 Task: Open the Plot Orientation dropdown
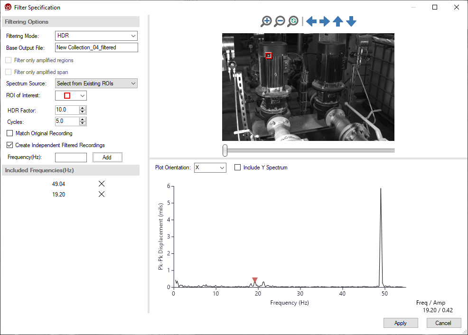coord(210,168)
